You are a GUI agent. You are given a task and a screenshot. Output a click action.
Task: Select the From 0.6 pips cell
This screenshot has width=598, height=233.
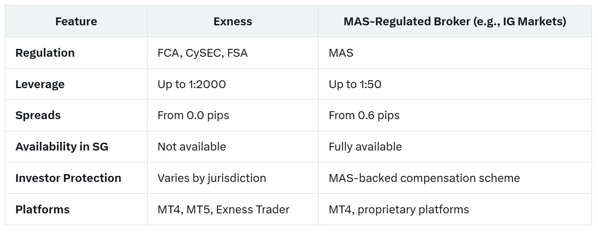(x=364, y=116)
